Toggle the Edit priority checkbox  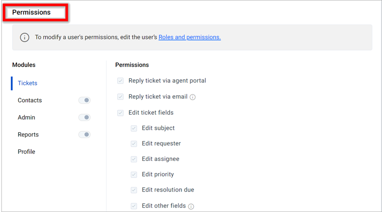tap(134, 175)
